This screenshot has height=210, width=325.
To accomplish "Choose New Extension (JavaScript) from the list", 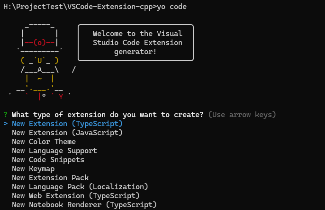I will tap(67, 133).
